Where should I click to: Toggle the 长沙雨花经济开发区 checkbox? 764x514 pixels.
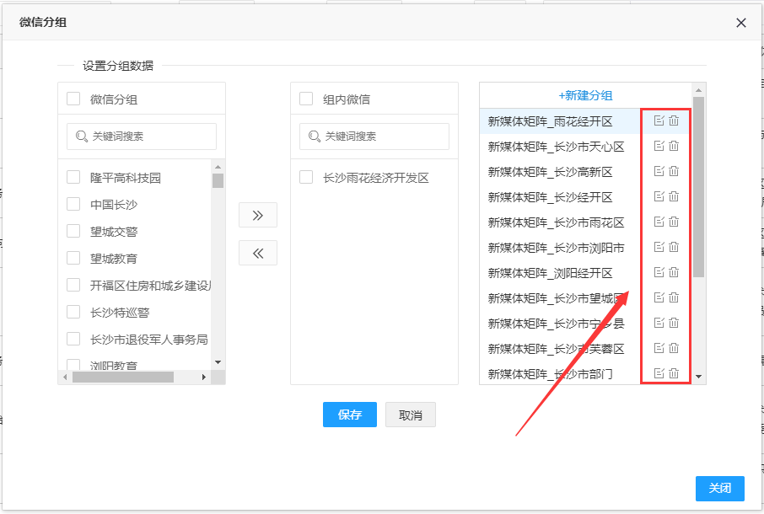coord(306,178)
